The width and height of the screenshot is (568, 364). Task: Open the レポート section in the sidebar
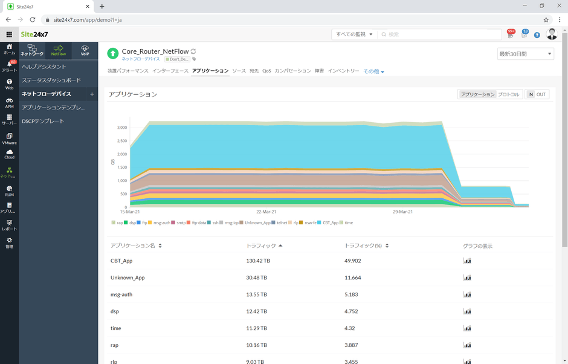9,225
